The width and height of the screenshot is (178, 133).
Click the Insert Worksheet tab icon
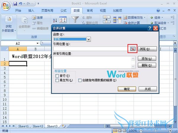pyautogui.click(x=64, y=126)
